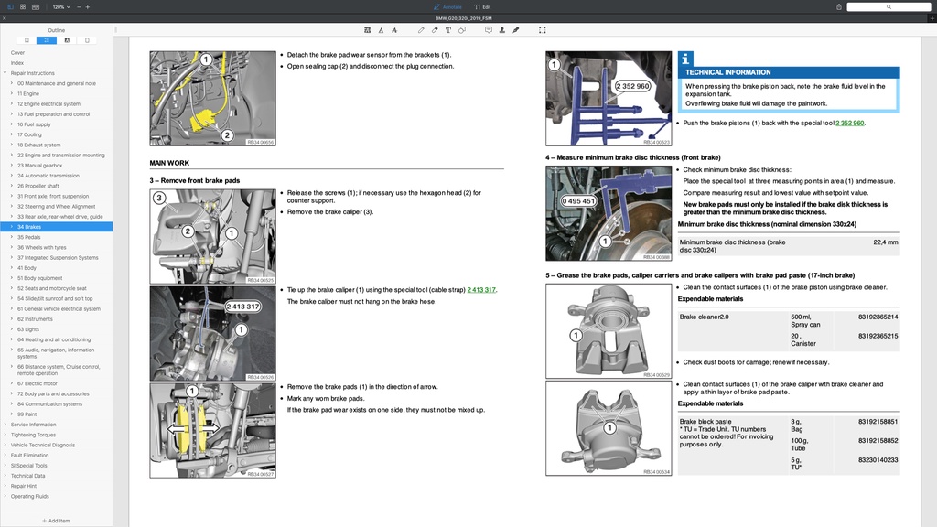Viewport: 937px width, 527px height.
Task: Open the 120% zoom level dropdown
Action: click(60, 6)
